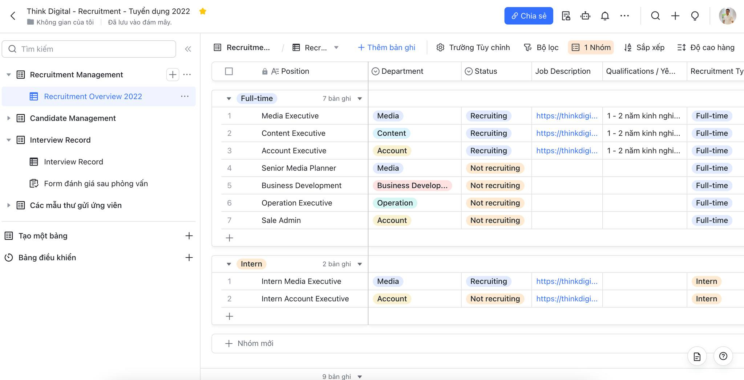Open the 7 bản ghi dropdown
Screen dimensions: 744x380
(x=360, y=99)
